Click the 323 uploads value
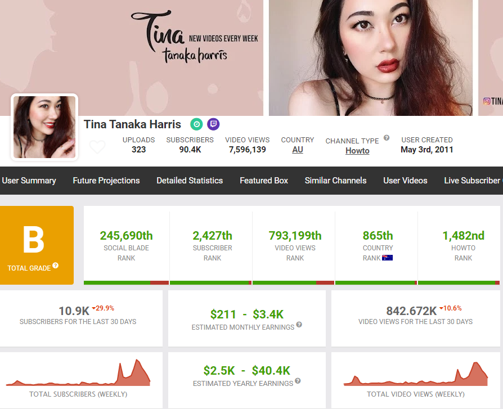 point(138,150)
